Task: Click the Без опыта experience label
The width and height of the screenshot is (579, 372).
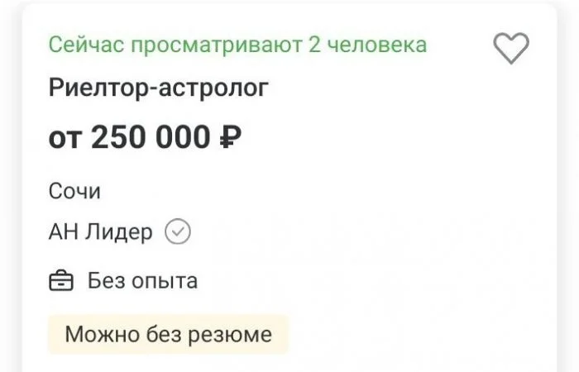Action: (x=142, y=281)
